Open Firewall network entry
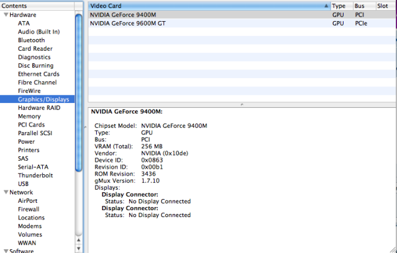 coord(29,209)
